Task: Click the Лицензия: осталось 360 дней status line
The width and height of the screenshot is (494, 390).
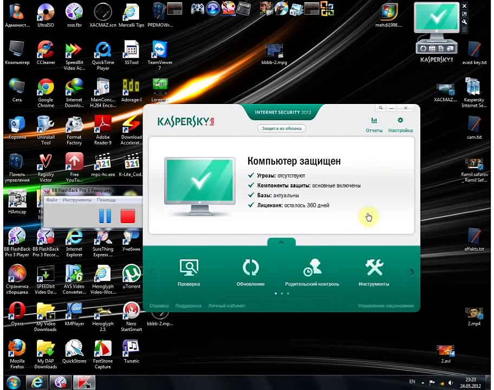Action: 289,205
